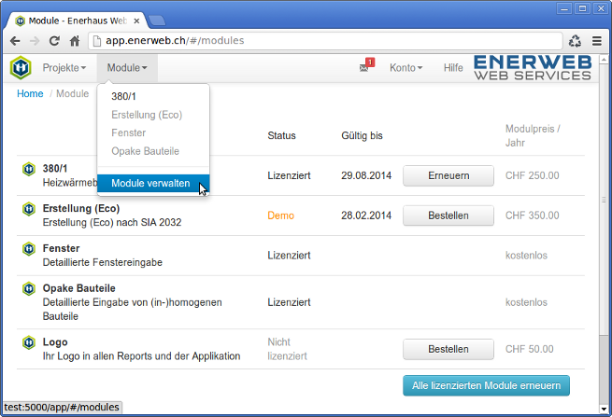Open the messages envelope notification icon
Image resolution: width=612 pixels, height=417 pixels.
pyautogui.click(x=365, y=67)
